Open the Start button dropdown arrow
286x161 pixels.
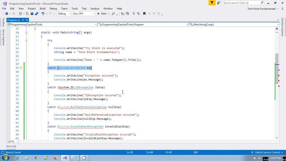pyautogui.click(x=108, y=14)
